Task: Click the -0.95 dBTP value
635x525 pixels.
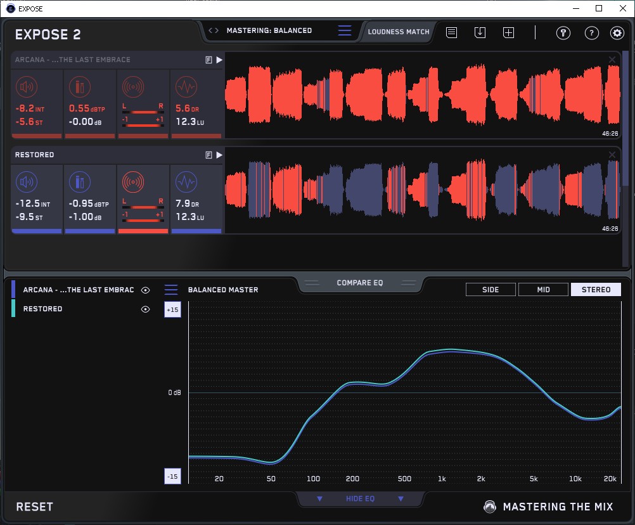Action: coord(88,204)
